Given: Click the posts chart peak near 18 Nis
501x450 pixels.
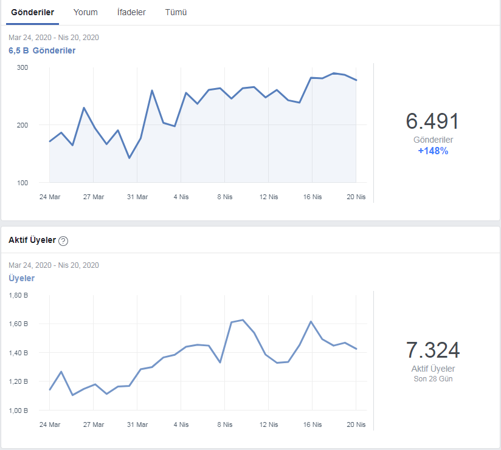Looking at the screenshot, I should 334,73.
